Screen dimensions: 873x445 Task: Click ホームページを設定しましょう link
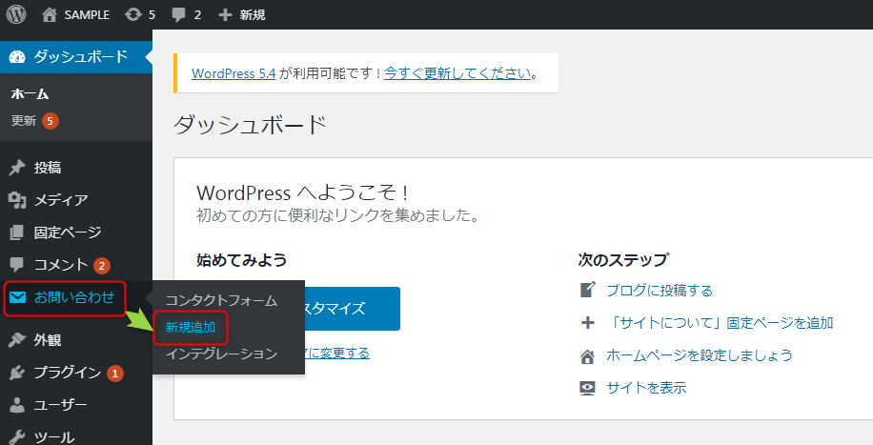click(700, 355)
